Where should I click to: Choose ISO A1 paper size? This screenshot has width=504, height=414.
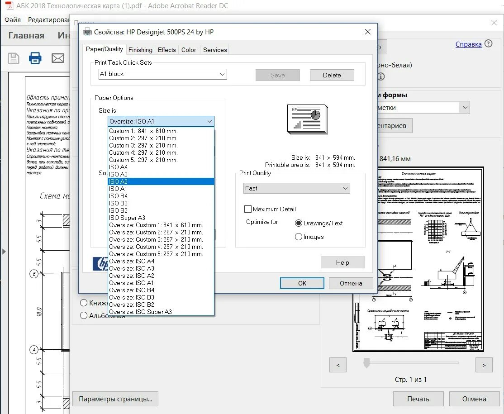click(x=161, y=189)
